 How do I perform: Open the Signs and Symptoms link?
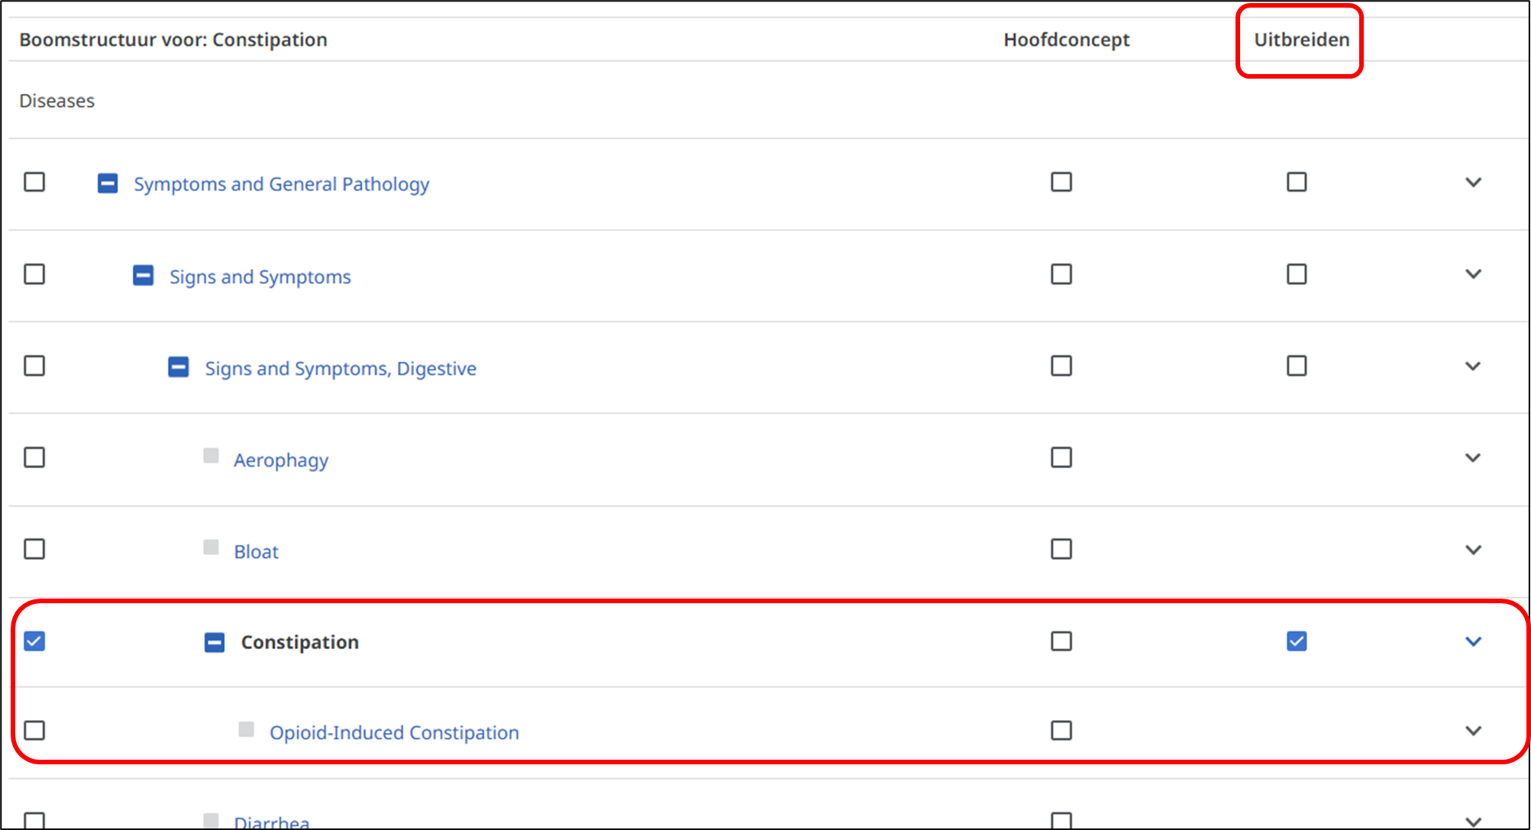click(x=260, y=276)
